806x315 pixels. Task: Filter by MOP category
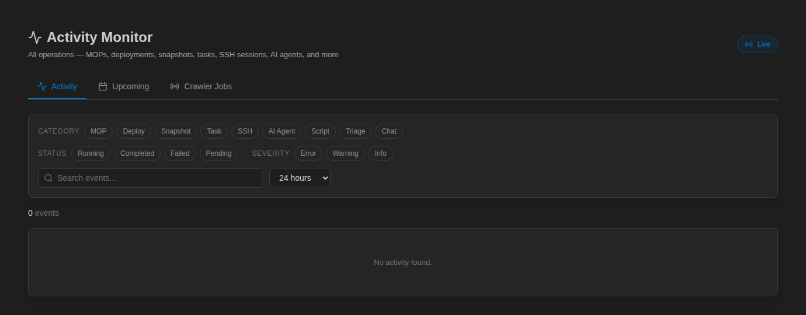click(x=99, y=131)
